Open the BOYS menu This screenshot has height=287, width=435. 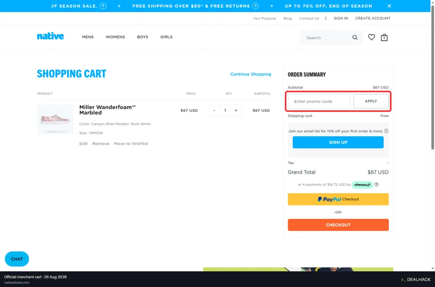coord(143,37)
